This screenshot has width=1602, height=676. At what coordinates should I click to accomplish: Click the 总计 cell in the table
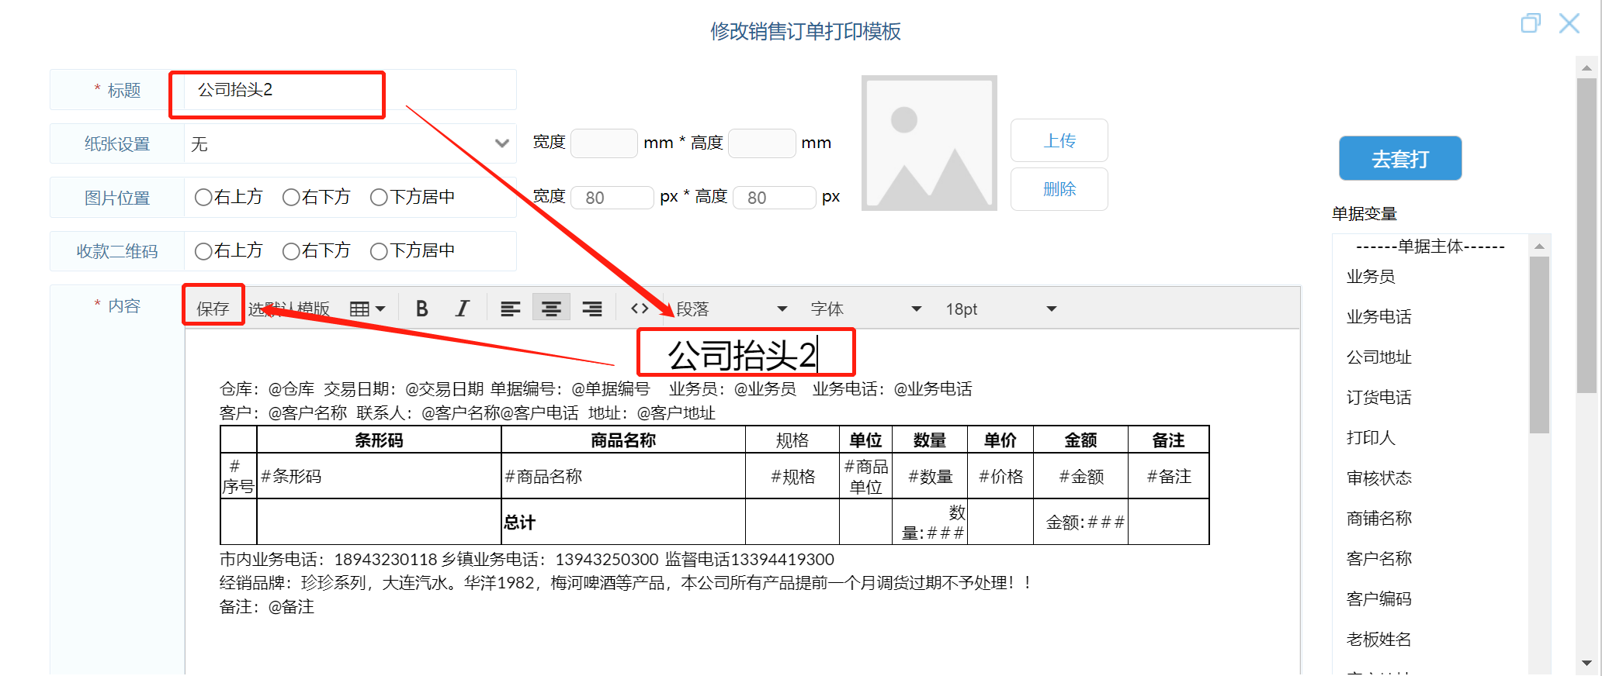[x=623, y=522]
